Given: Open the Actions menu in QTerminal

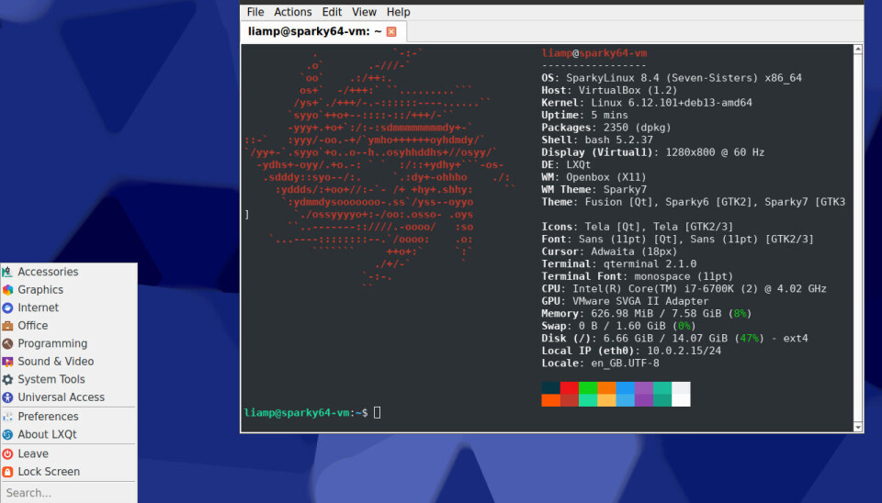Looking at the screenshot, I should 292,12.
